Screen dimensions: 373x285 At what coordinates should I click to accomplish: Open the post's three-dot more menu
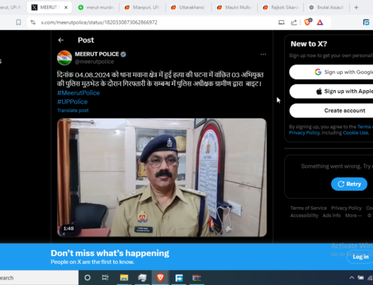point(263,54)
